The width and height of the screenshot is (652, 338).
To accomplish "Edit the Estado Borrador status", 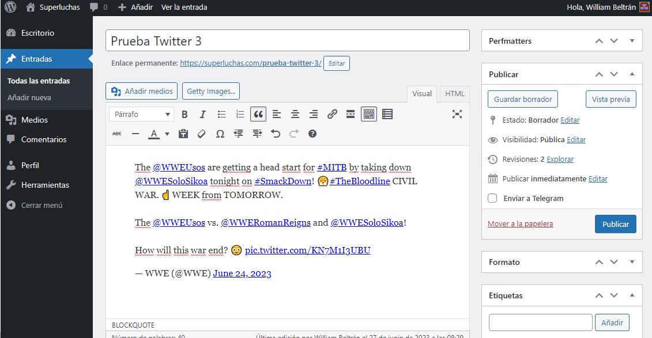I will click(570, 120).
